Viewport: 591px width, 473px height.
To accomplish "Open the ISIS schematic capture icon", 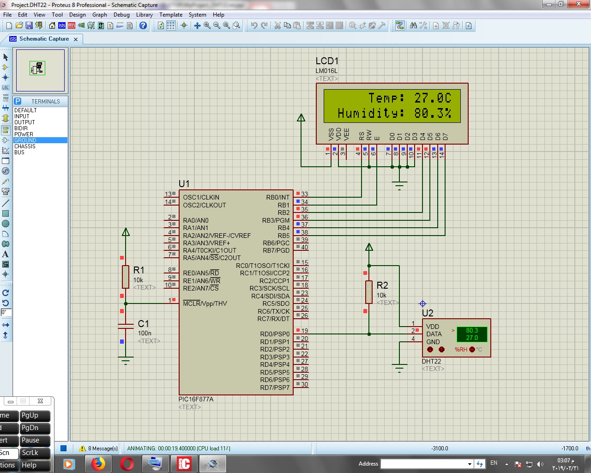I will click(62, 25).
